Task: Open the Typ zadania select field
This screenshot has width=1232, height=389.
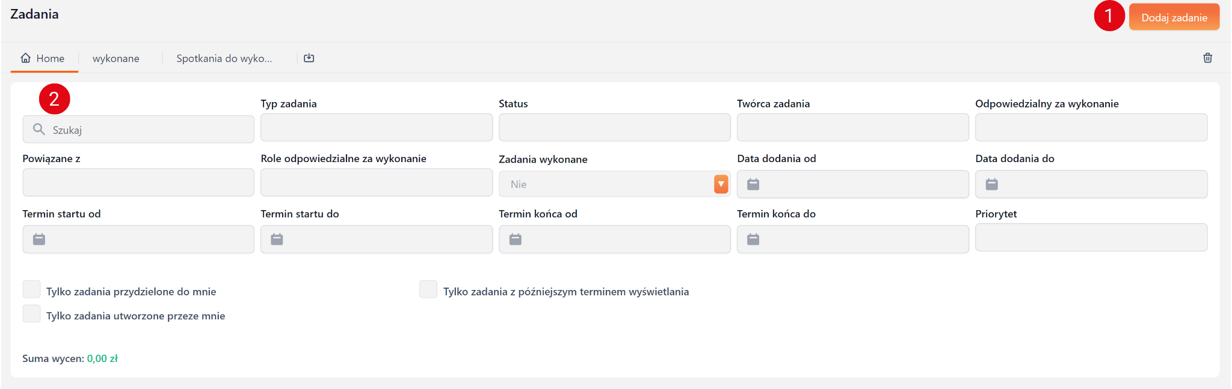Action: [376, 128]
